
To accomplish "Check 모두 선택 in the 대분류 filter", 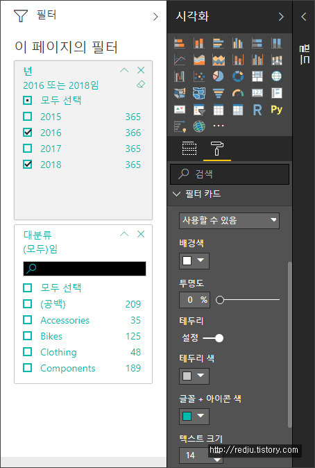I will 28,287.
